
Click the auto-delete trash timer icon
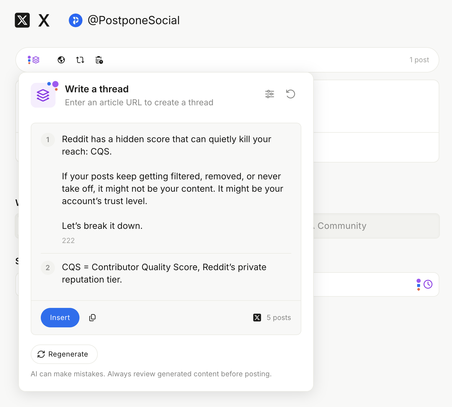[99, 60]
